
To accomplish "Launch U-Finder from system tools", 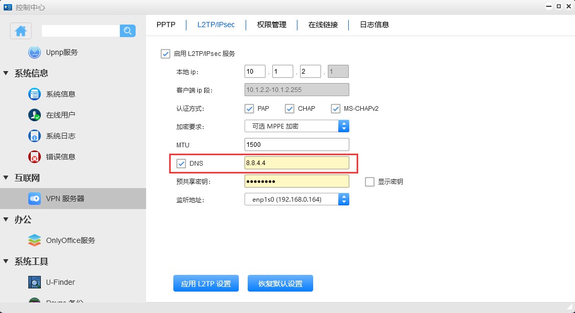I will pyautogui.click(x=35, y=282).
